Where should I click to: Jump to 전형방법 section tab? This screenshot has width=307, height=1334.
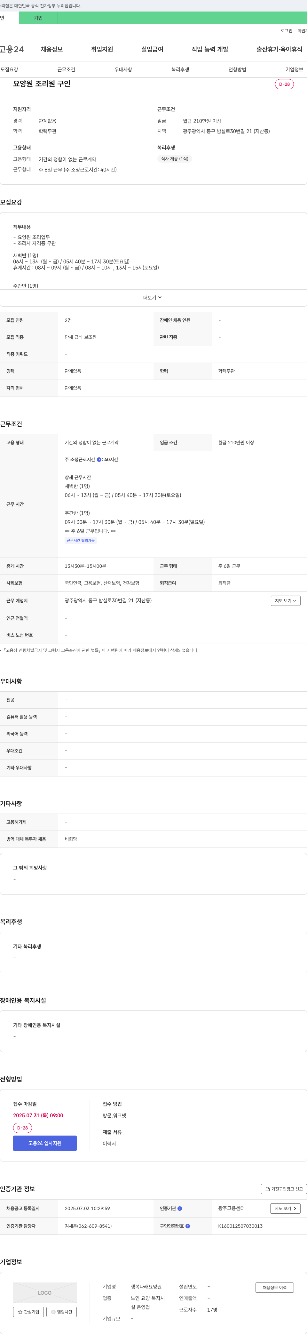coord(237,69)
